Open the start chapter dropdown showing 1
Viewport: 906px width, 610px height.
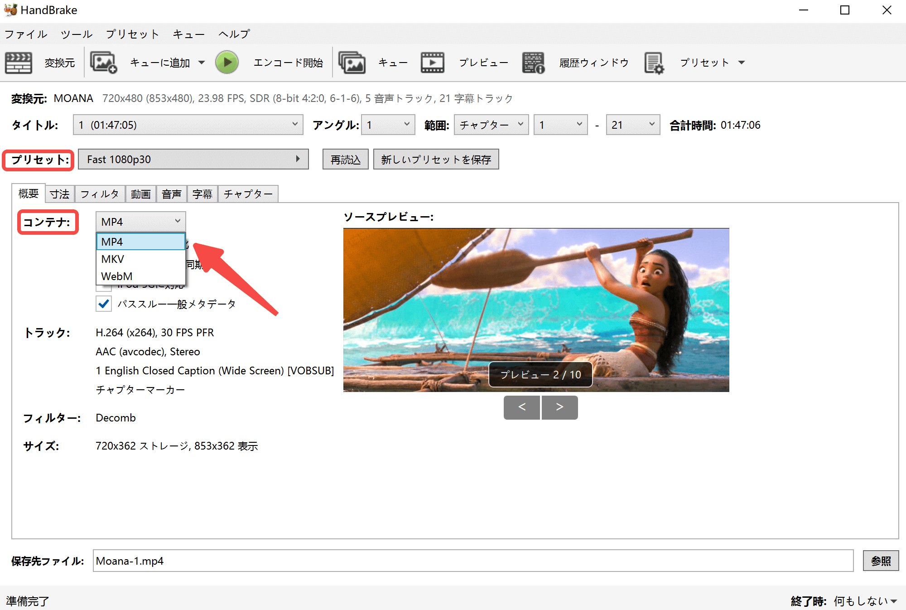pos(561,125)
